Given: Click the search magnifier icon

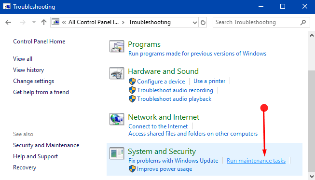Looking at the screenshot, I should [303, 22].
